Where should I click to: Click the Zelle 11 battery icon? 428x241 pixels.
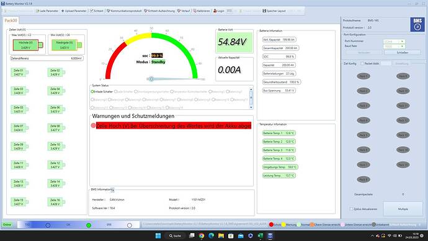click(20, 165)
